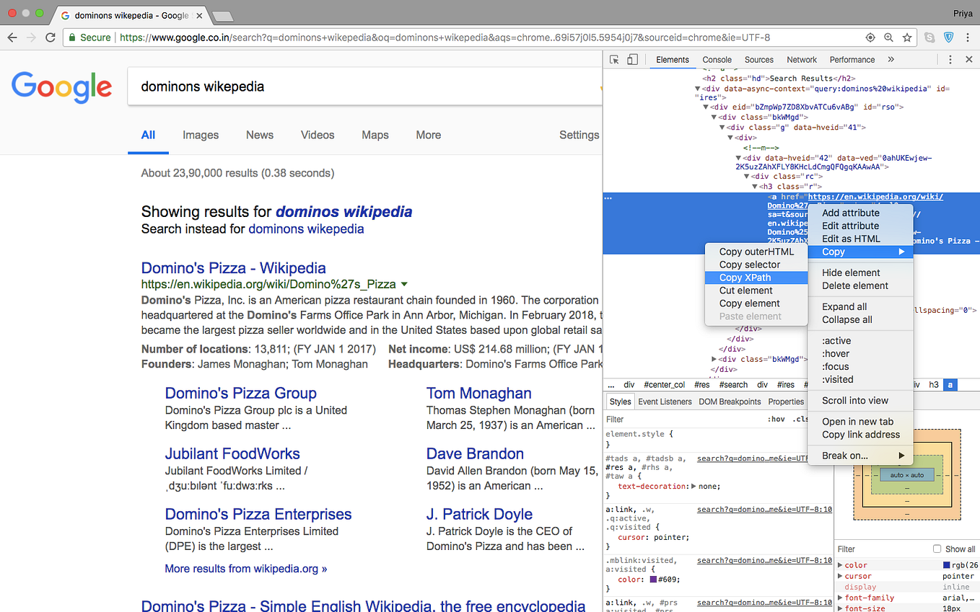The width and height of the screenshot is (980, 612).
Task: Check the Show all checkbox
Action: (x=937, y=549)
